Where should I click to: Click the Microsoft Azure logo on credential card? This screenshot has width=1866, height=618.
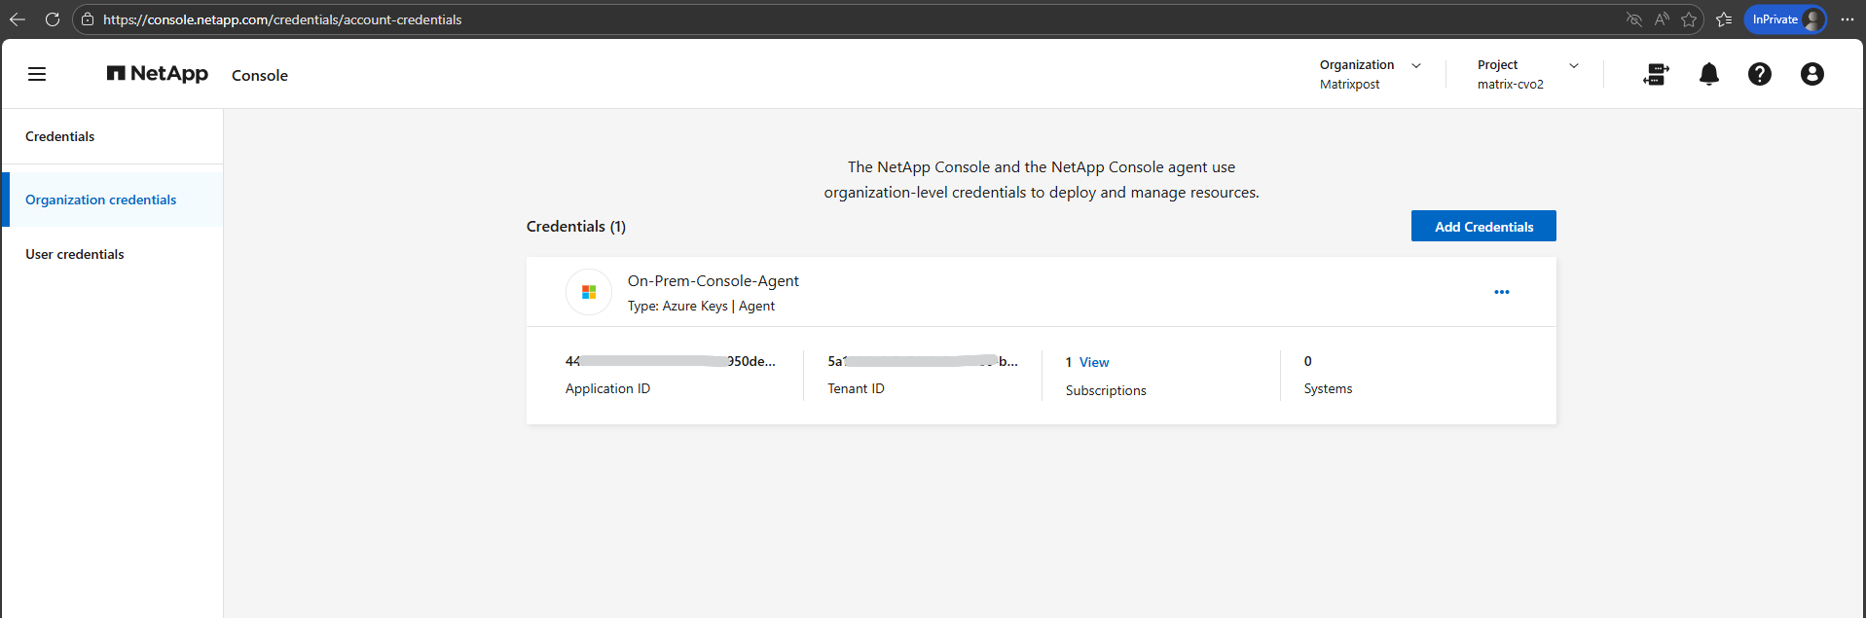(x=589, y=292)
